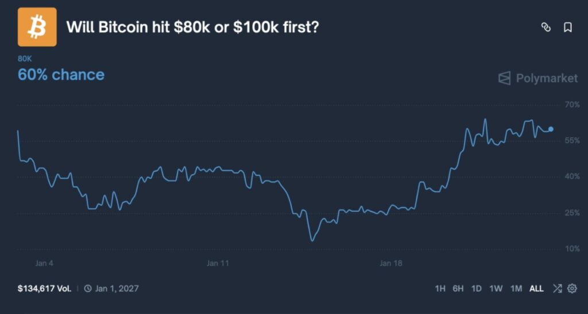This screenshot has height=314, width=588.
Task: Show the 1D time range
Action: [x=477, y=288]
